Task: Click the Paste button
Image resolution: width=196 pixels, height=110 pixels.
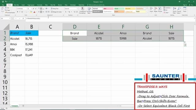Action: click(x=2, y=10)
